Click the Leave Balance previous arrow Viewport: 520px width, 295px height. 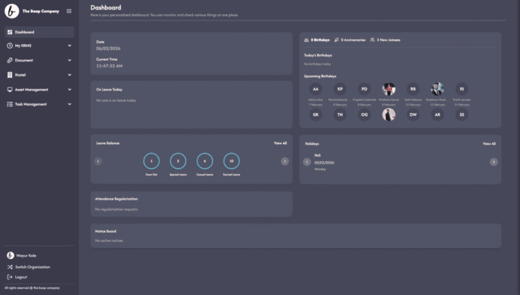coord(98,161)
